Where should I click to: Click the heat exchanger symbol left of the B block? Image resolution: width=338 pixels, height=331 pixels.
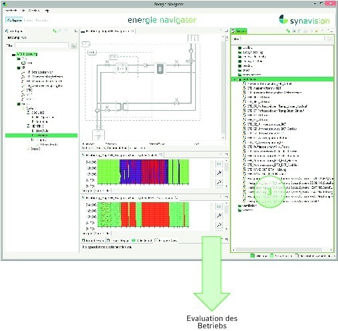pyautogui.click(x=122, y=69)
